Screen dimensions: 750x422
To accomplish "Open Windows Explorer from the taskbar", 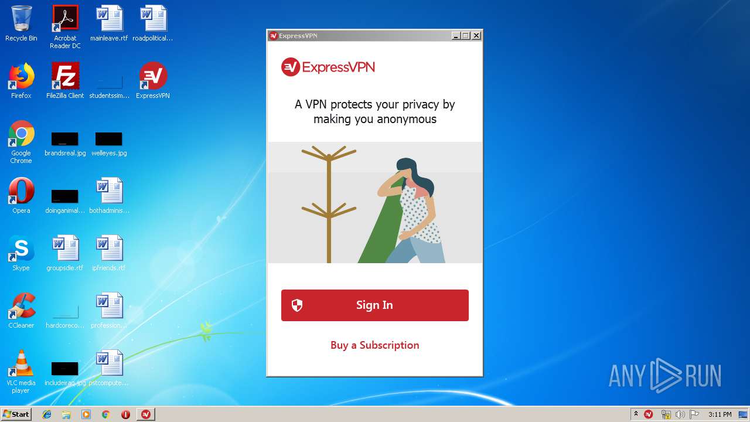I will [66, 414].
